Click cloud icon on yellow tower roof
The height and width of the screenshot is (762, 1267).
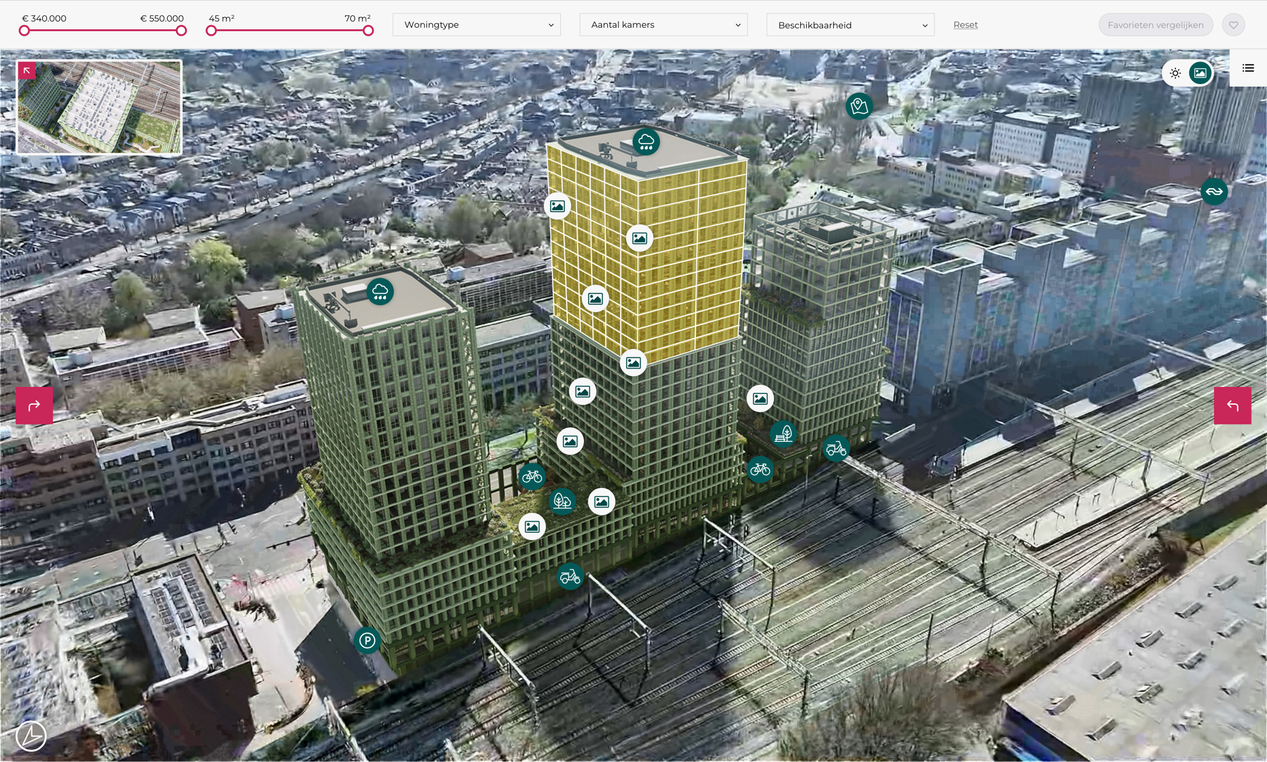tap(645, 142)
